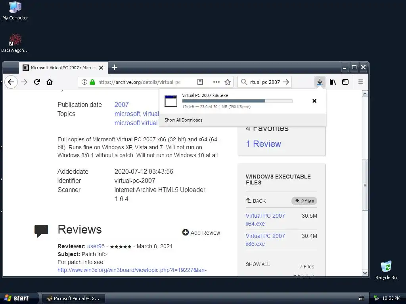
Task: Click the download progress bar
Action: click(237, 101)
